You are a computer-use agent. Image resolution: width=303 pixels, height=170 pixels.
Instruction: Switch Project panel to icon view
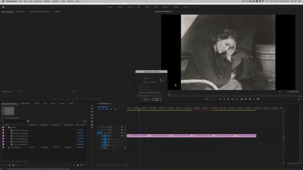[x=9, y=165]
